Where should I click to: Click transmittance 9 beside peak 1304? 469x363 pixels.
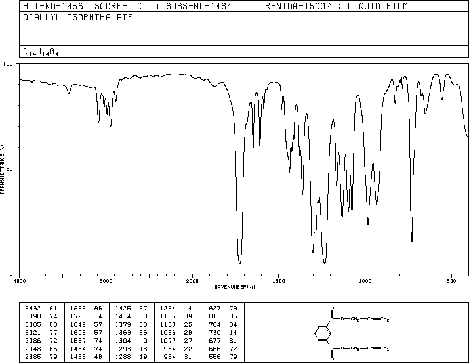[x=145, y=341]
